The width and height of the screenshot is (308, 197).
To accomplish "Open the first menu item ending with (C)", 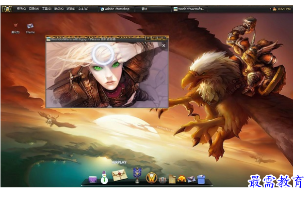I will 21,9.
